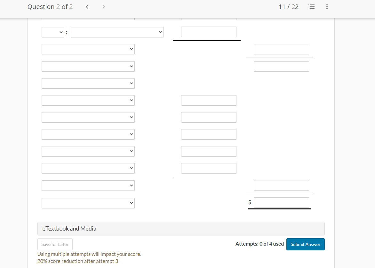Click the topmost right-column input field
This screenshot has height=268, width=375.
281,49
